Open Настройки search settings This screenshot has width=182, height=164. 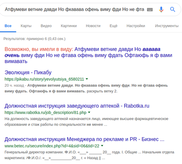tap(136, 26)
